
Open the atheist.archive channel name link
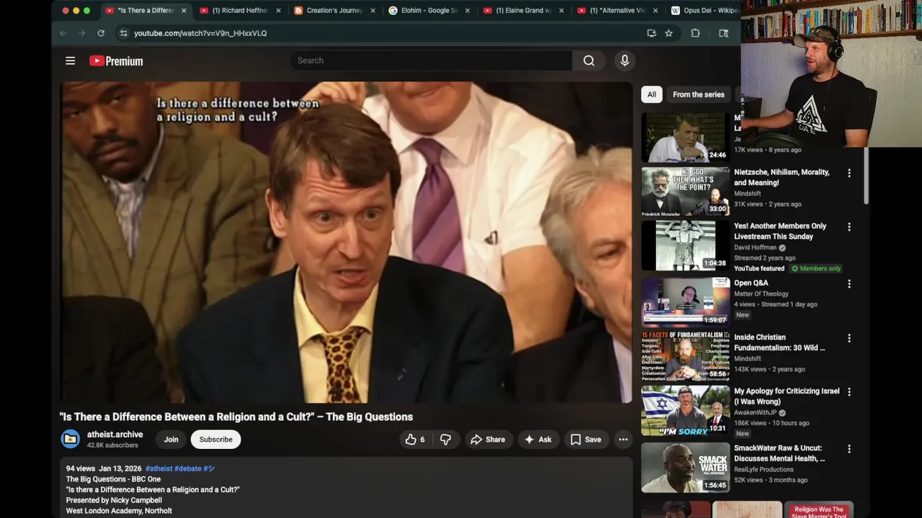coord(115,435)
